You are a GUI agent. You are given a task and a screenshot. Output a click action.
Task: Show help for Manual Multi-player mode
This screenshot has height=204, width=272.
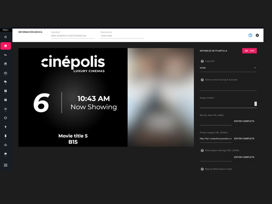[x=202, y=169]
